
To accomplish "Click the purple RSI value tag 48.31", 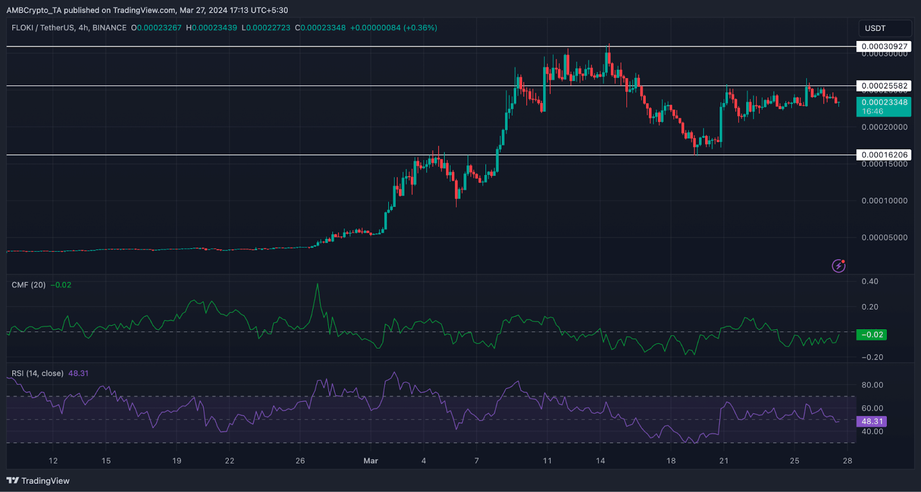I will pos(872,421).
